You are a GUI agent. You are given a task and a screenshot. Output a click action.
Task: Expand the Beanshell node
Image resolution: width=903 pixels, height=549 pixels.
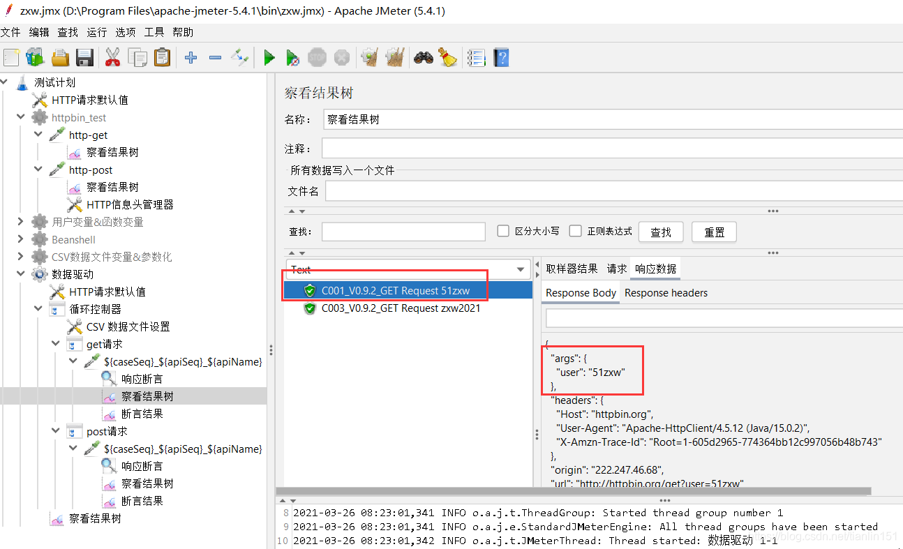[20, 239]
